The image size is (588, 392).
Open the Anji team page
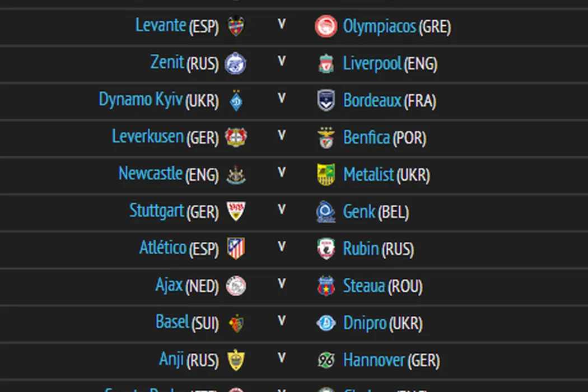click(171, 360)
